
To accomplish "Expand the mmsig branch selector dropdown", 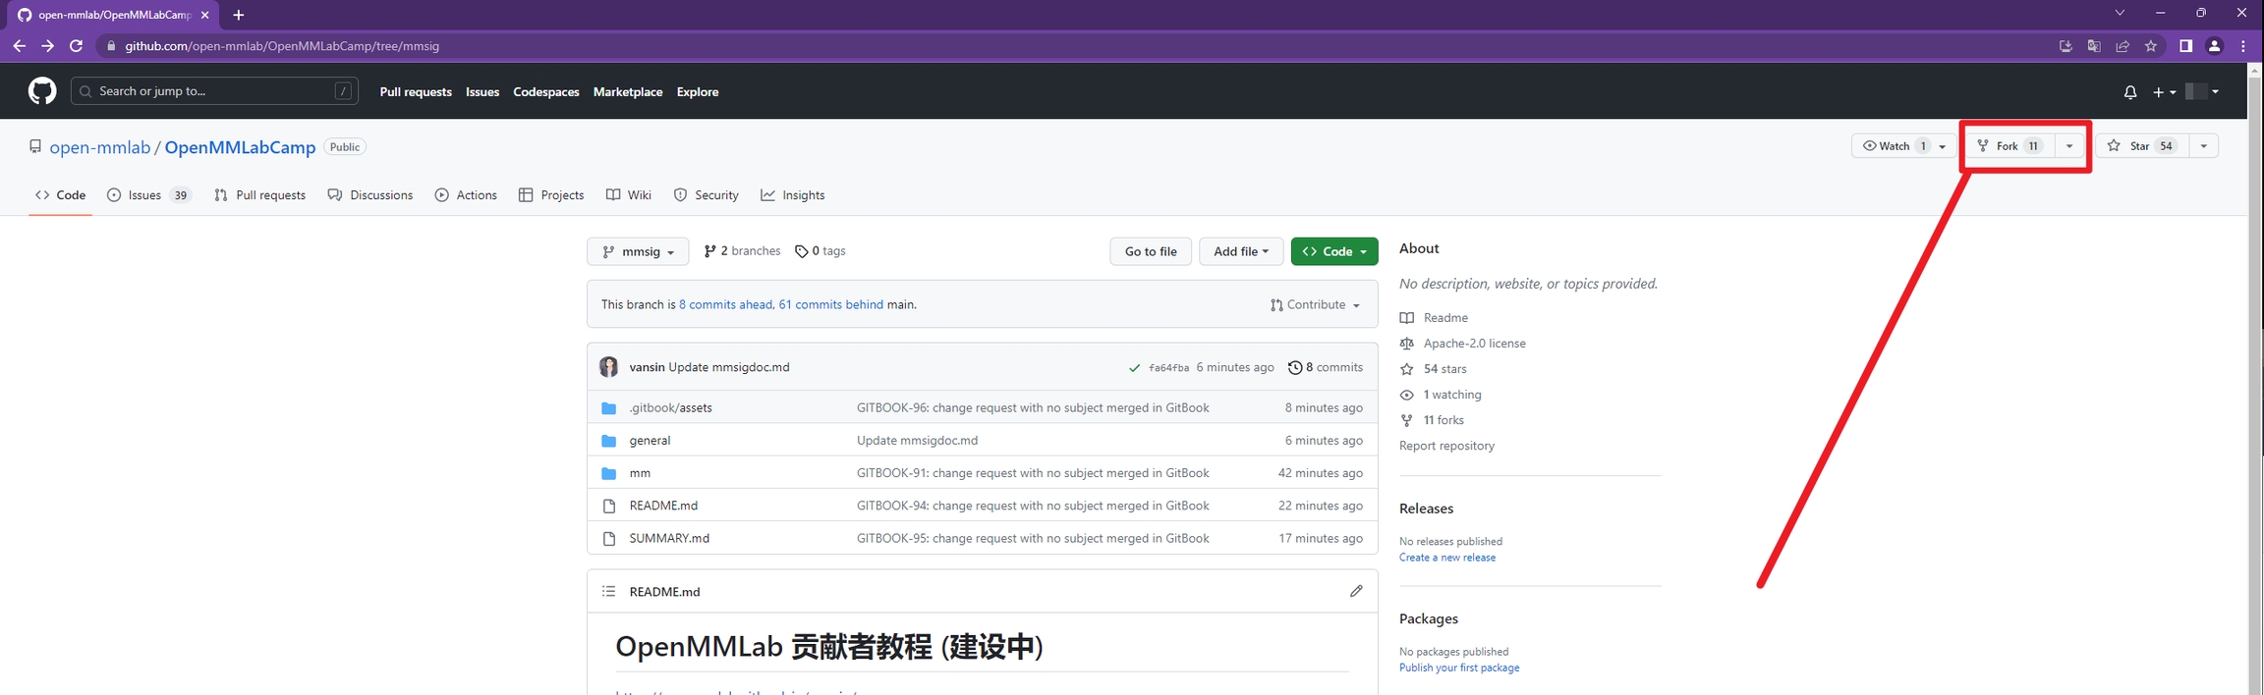I will [x=638, y=251].
